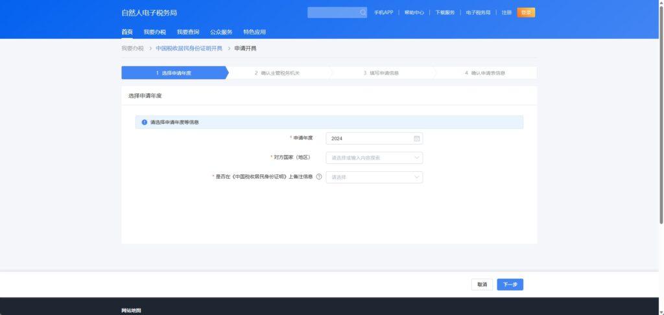The image size is (664, 315).
Task: Open the 手机APP link
Action: click(x=383, y=12)
